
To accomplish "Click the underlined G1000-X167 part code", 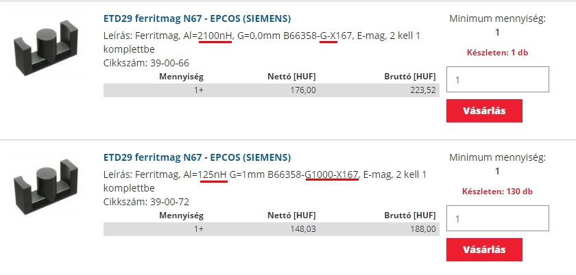I will tap(332, 174).
